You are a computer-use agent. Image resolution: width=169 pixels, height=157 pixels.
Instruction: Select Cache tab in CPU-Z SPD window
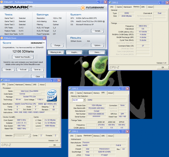click(79, 93)
